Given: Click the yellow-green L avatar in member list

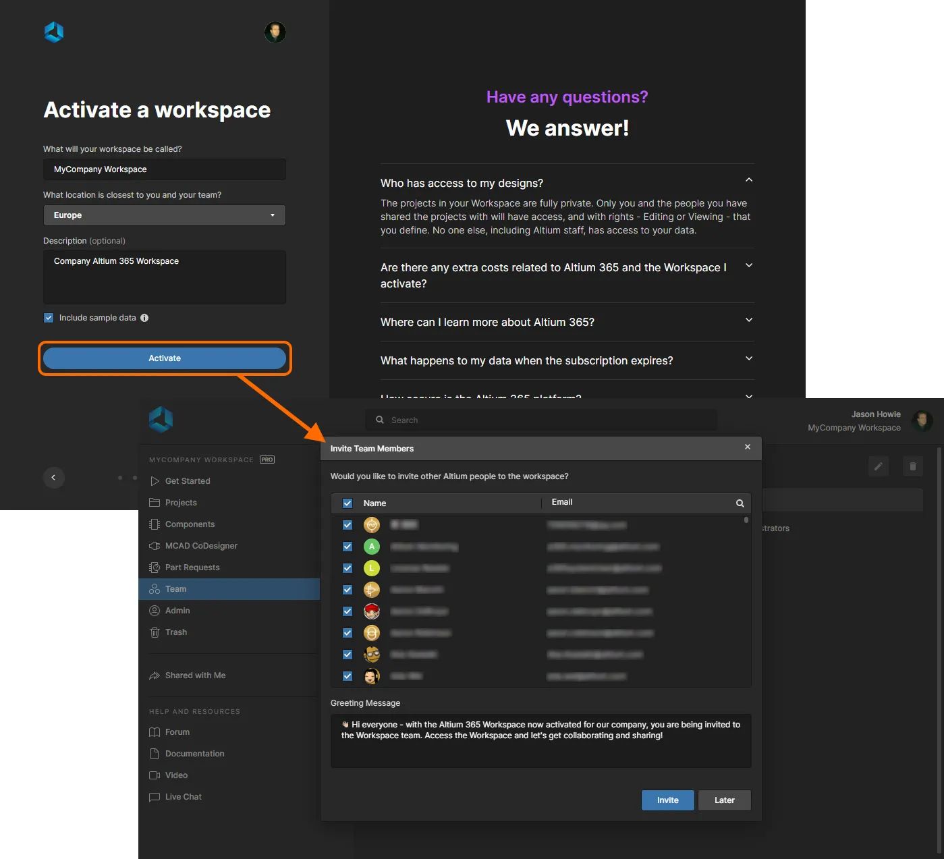Looking at the screenshot, I should (372, 568).
